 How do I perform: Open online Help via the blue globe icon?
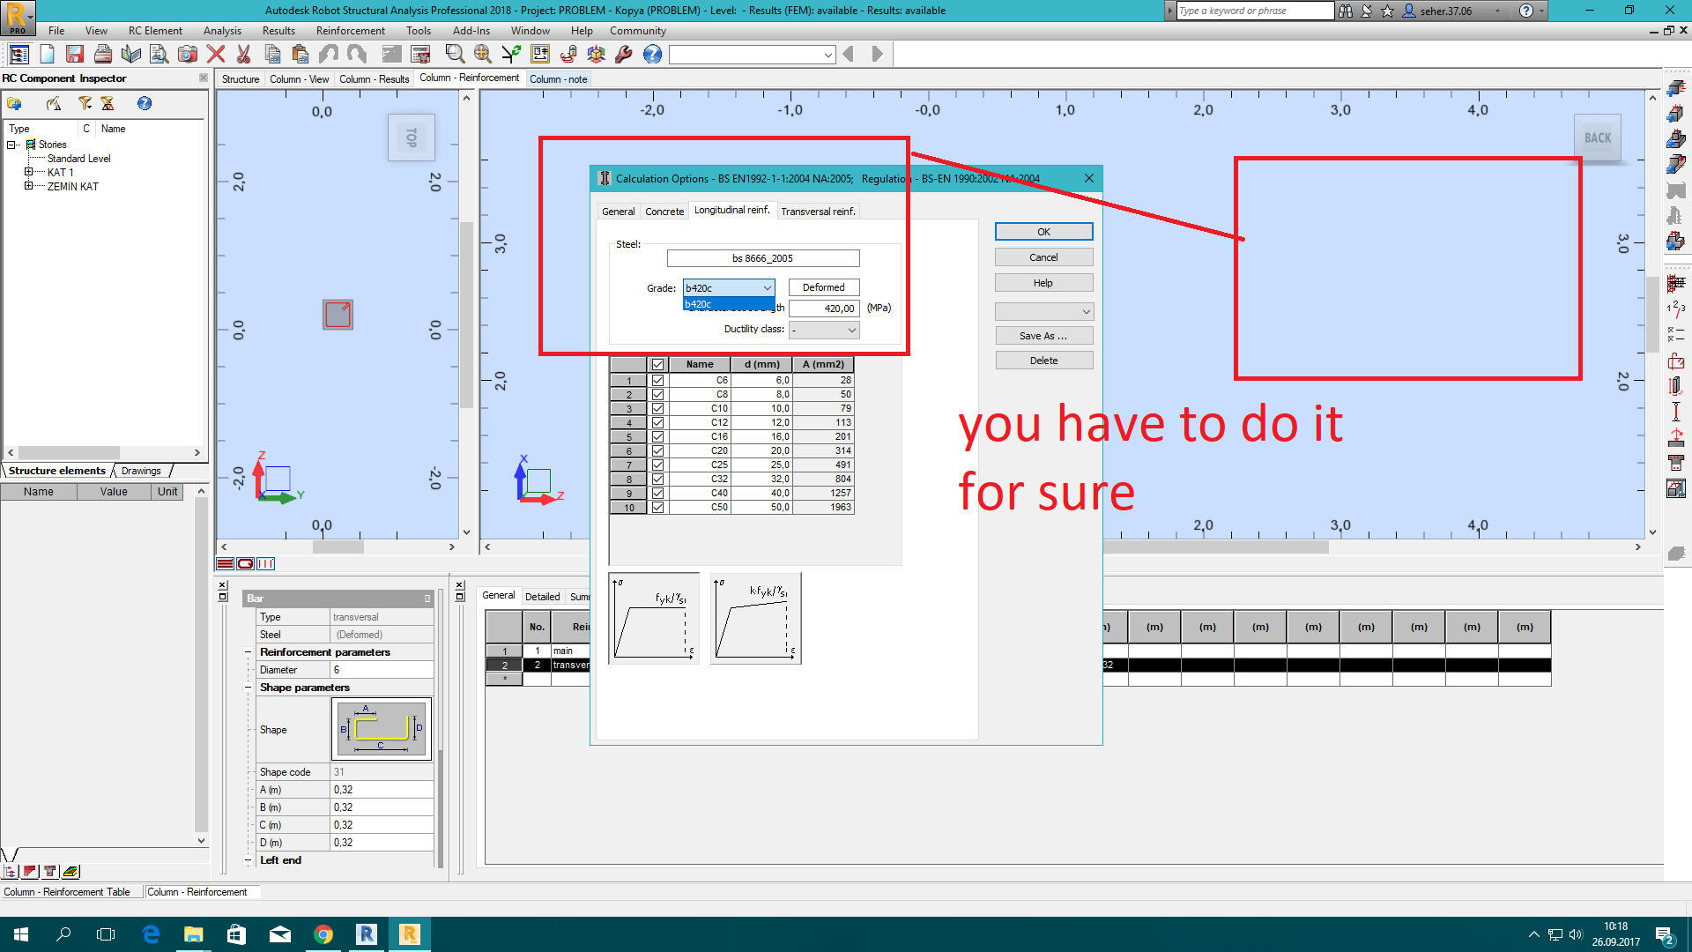[x=652, y=54]
